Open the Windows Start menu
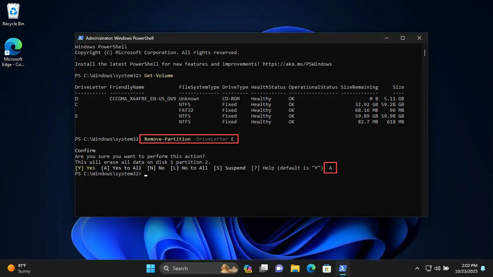This screenshot has height=277, width=493. 150,268
